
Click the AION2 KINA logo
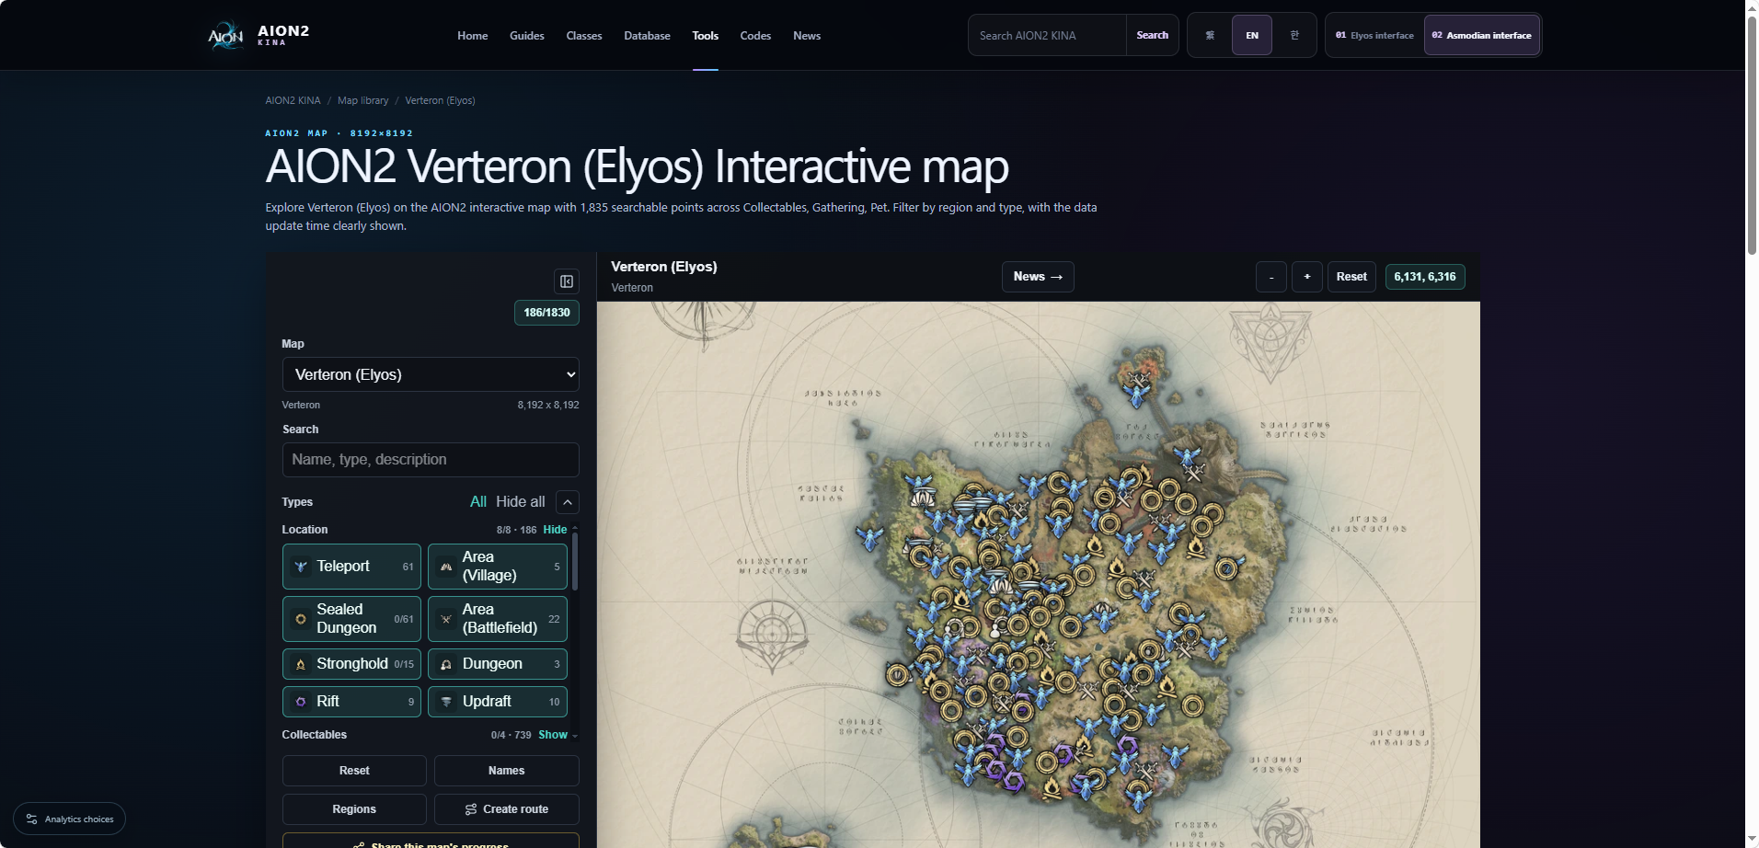click(x=259, y=35)
